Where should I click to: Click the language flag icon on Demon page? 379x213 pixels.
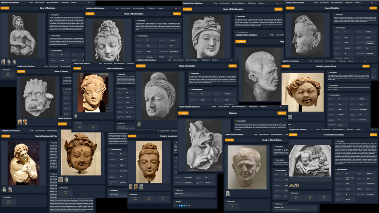(281, 107)
